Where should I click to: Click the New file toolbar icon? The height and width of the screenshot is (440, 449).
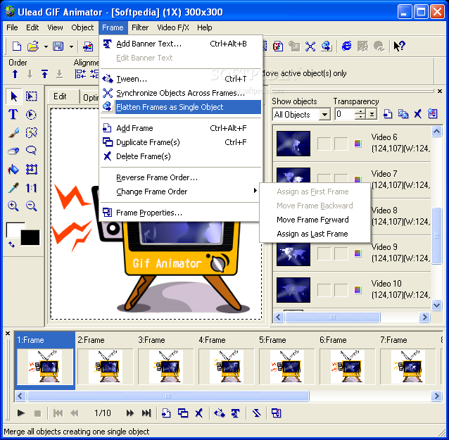[17, 46]
